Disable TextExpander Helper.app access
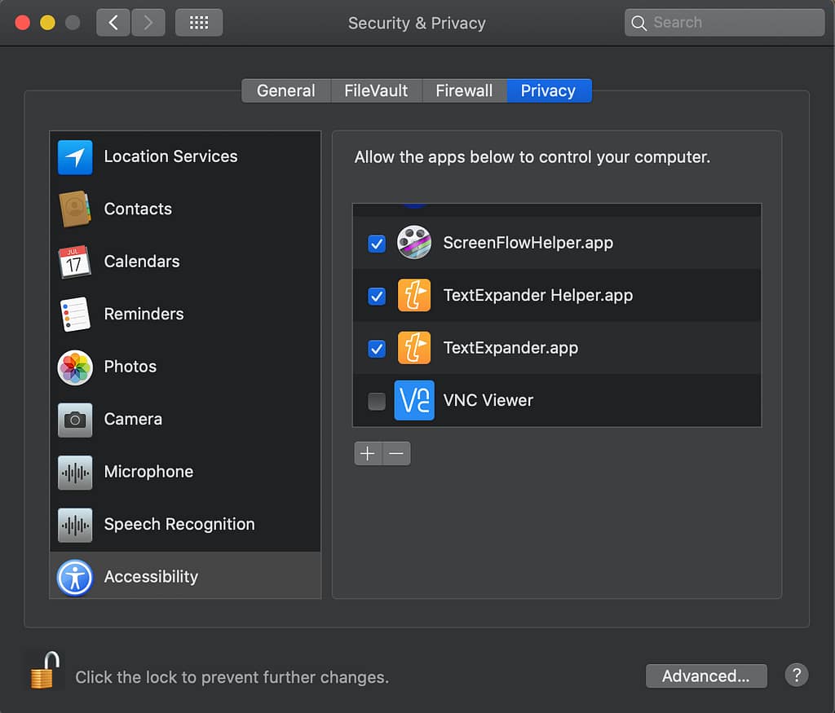Image resolution: width=835 pixels, height=713 pixels. (x=377, y=296)
